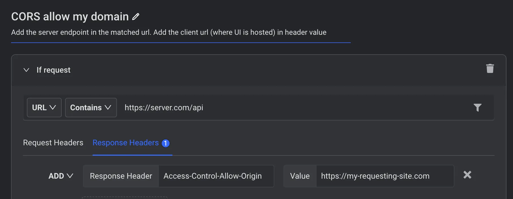The image size is (513, 199).
Task: Remove the Access-Control-Allow-Origin header row
Action: click(x=467, y=175)
